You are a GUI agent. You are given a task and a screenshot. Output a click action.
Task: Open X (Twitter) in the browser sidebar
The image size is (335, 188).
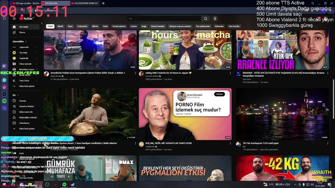4,94
